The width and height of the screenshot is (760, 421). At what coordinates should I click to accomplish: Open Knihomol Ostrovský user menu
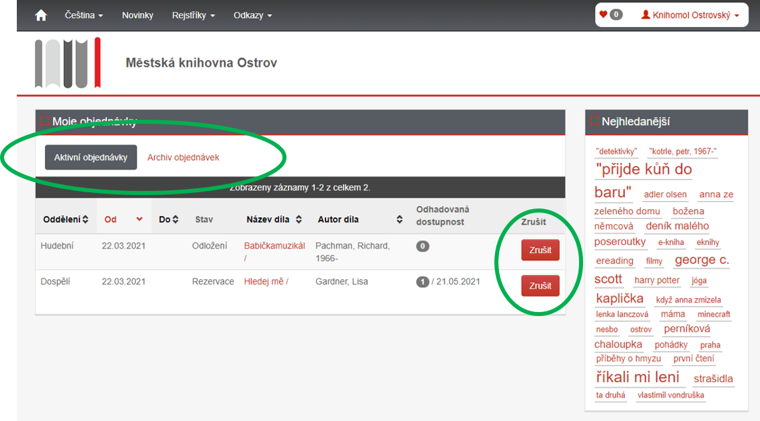tap(690, 15)
